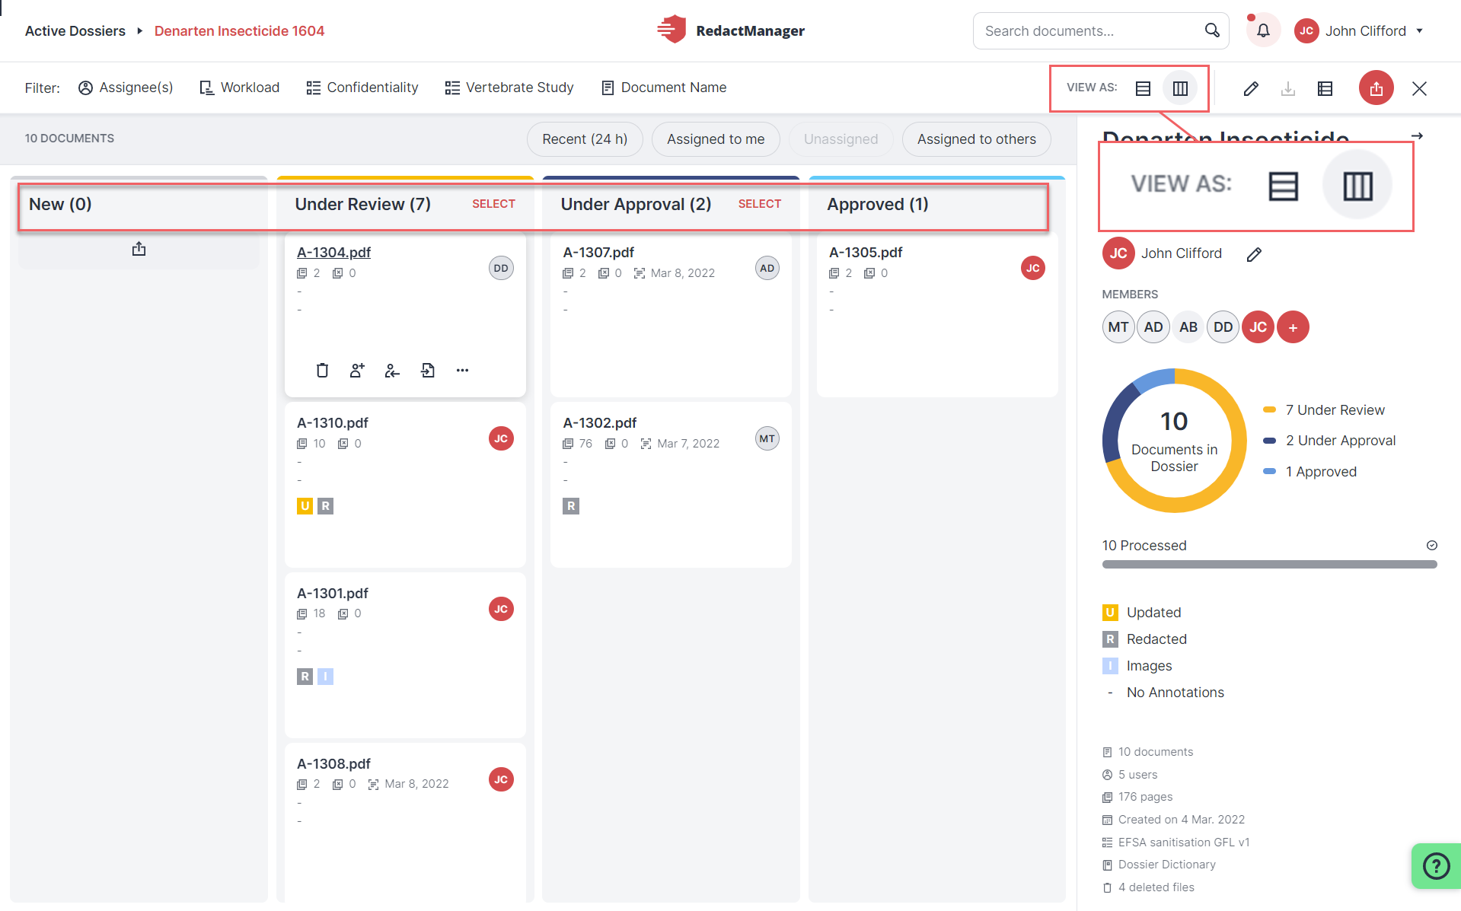Toggle the Unassigned quick filter
This screenshot has height=911, width=1461.
841,139
